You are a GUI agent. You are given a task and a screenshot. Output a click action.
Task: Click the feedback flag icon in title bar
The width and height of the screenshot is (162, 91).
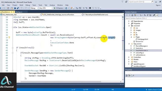[126, 2]
